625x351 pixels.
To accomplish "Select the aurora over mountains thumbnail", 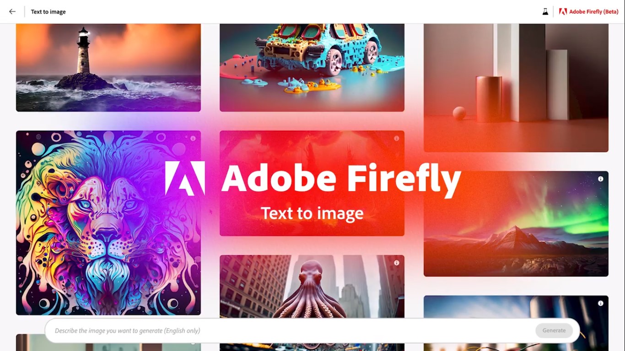I will click(516, 224).
